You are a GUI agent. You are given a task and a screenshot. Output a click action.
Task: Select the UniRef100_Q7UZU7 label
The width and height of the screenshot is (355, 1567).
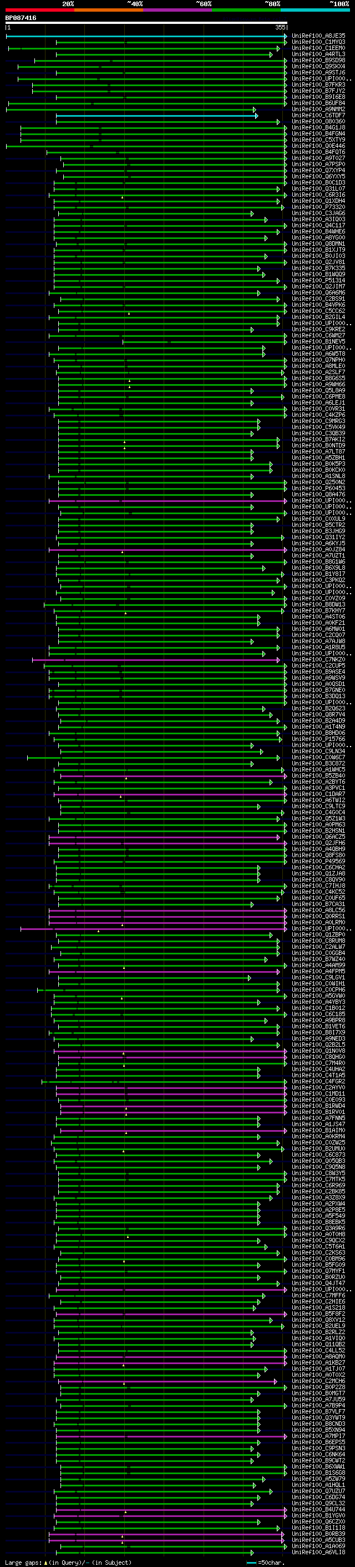click(x=318, y=1491)
